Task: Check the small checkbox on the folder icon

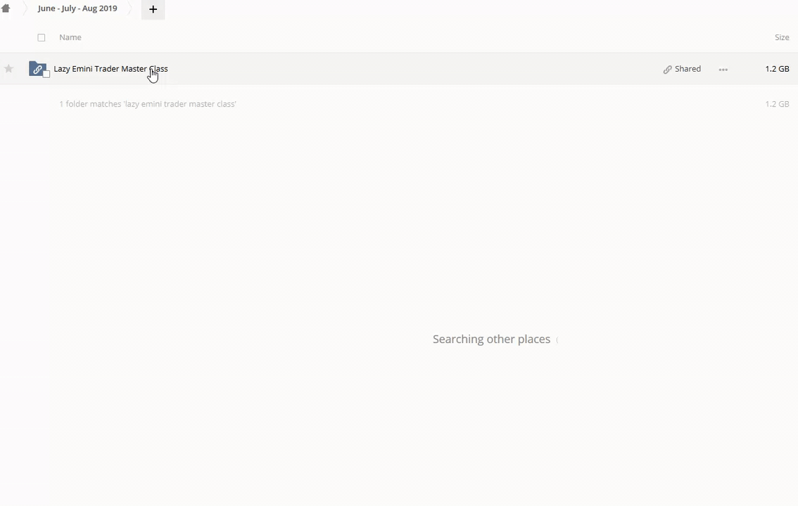Action: click(46, 74)
